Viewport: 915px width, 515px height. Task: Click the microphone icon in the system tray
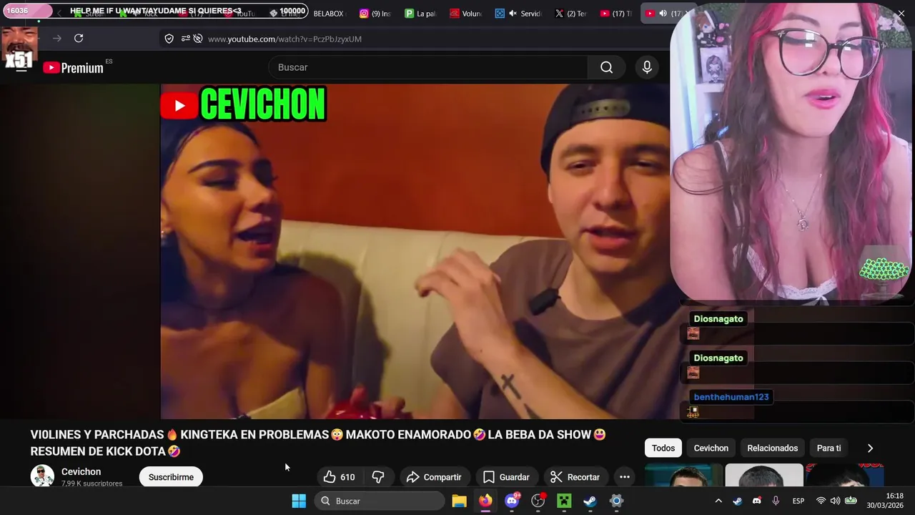[x=776, y=501]
